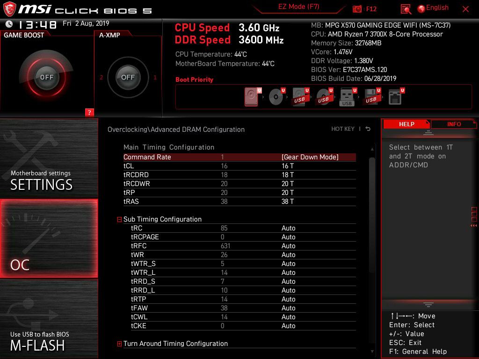The width and height of the screenshot is (479, 359).
Task: Select the optical disc boot device icon
Action: coord(276,97)
